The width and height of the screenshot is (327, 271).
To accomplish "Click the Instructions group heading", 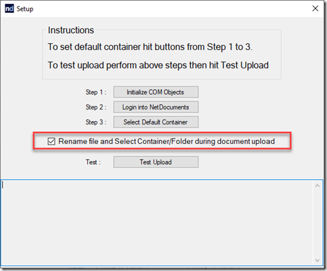I will (x=71, y=30).
